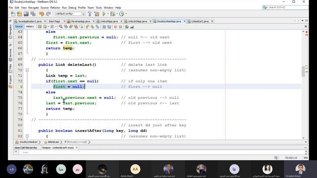Open the Navigator side panel
317x178 pixels.
[10, 32]
